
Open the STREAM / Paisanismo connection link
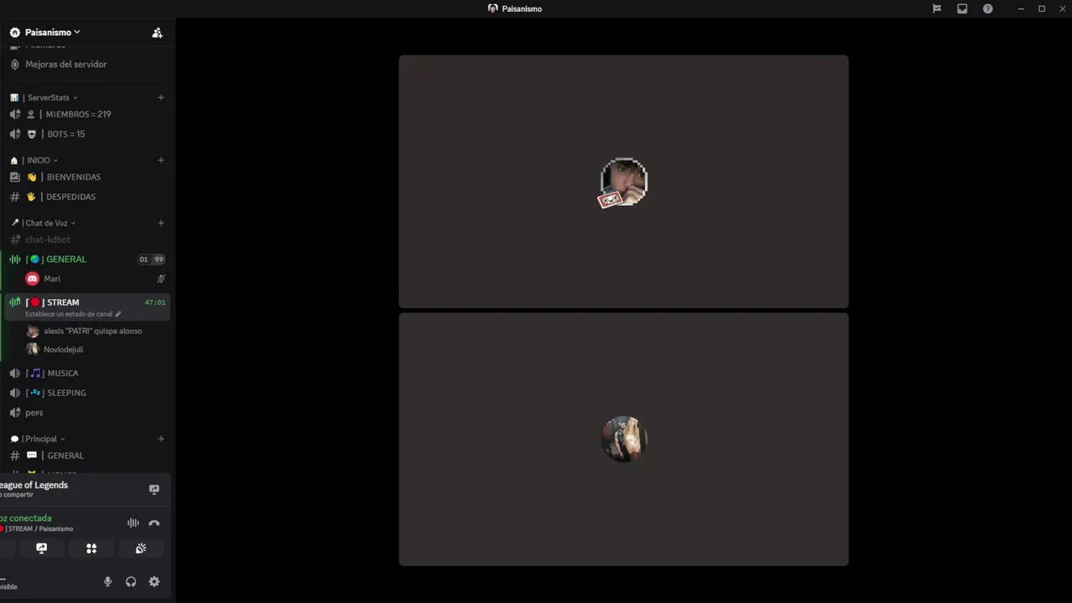[38, 529]
